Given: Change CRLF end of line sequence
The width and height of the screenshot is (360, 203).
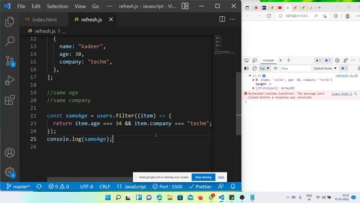Looking at the screenshot, I should (x=105, y=187).
